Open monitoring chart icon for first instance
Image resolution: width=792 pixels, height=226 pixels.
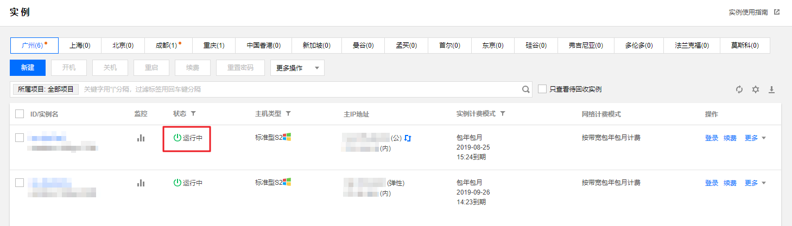(141, 138)
